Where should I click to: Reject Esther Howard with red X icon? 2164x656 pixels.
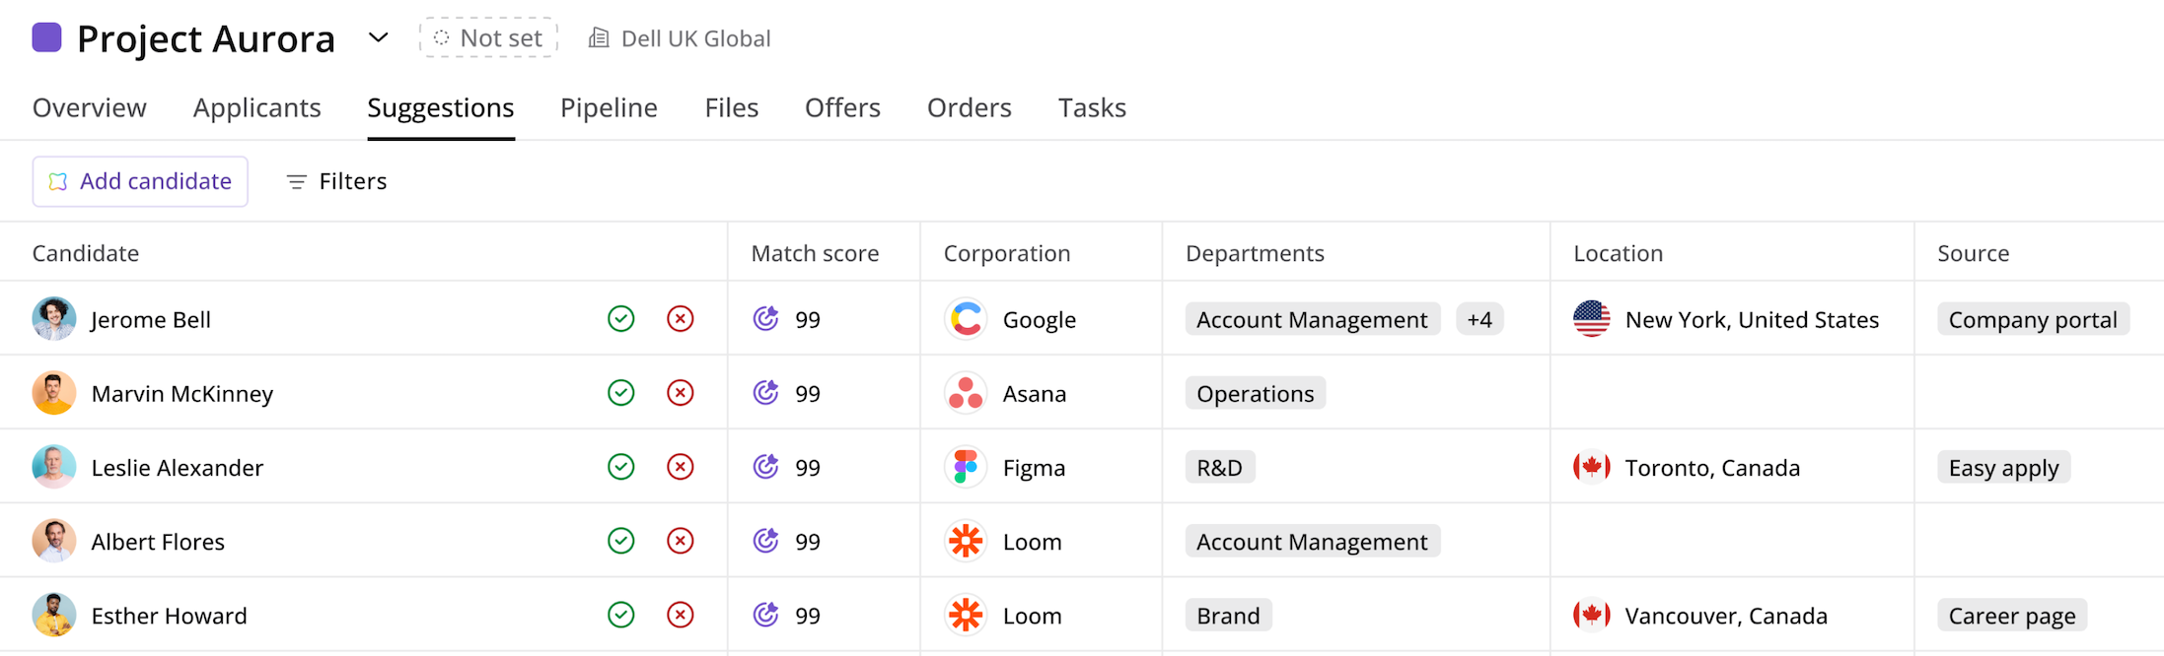click(x=680, y=616)
